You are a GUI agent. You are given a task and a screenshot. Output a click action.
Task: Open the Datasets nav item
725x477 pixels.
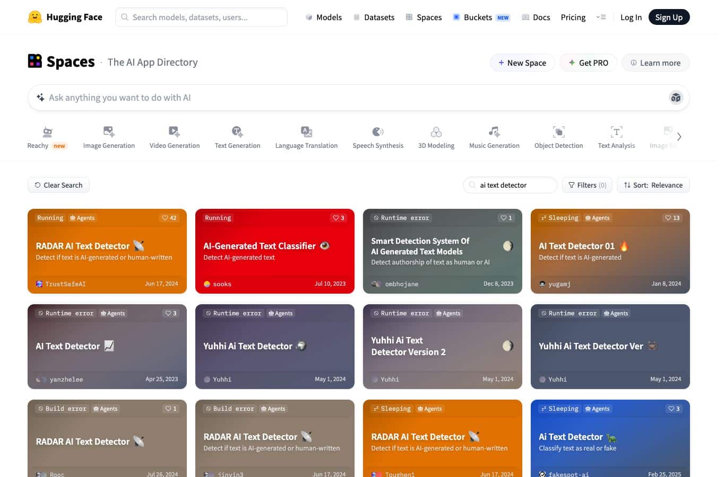374,17
